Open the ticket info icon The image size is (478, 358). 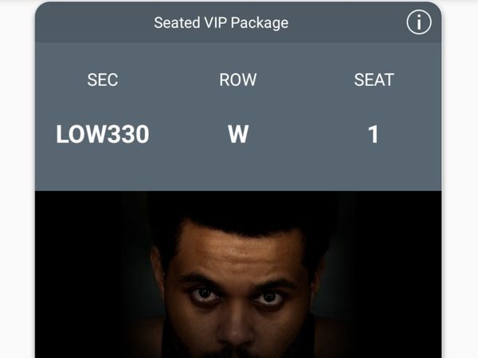pos(418,23)
